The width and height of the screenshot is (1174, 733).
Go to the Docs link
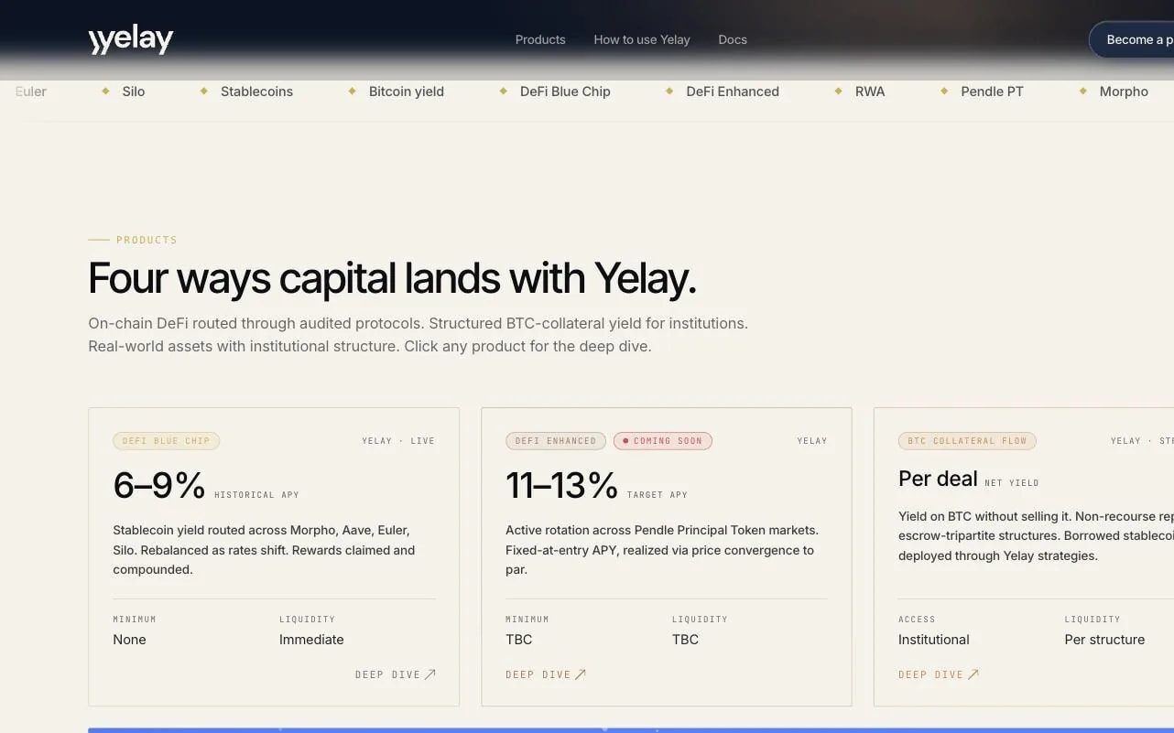[x=733, y=39]
